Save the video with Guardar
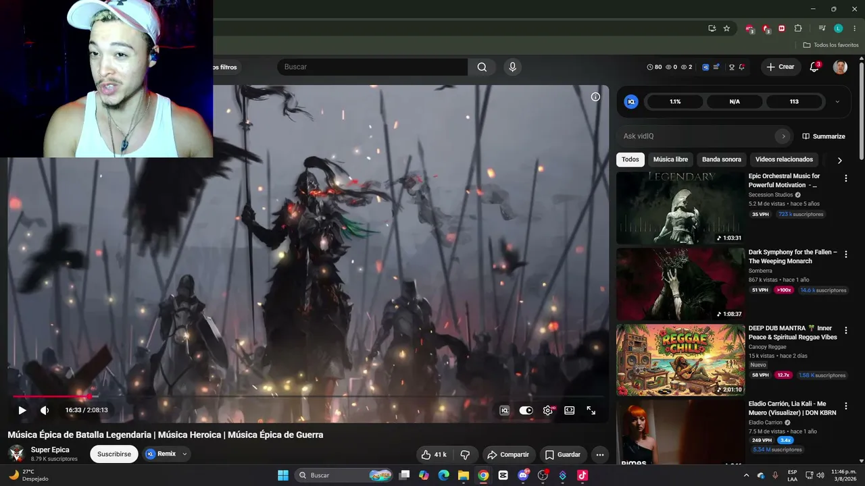Image resolution: width=865 pixels, height=486 pixels. 563,455
